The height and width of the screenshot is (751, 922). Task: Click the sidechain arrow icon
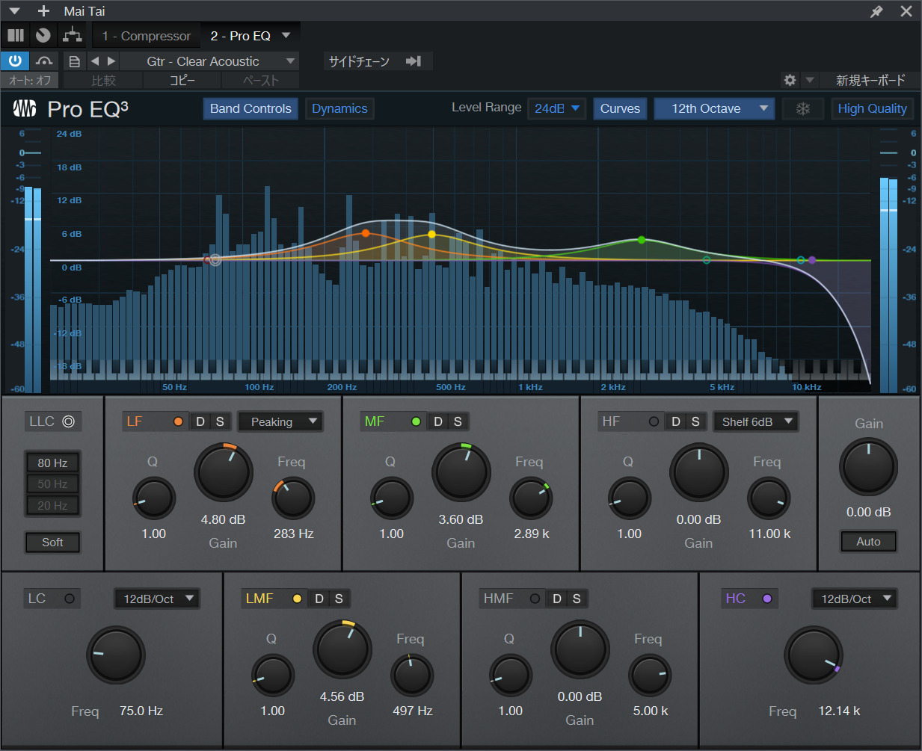414,61
